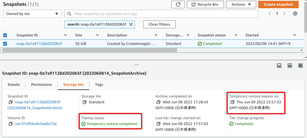The width and height of the screenshot is (307, 138).
Task: Click the Completed snapshot status cell
Action: click(x=210, y=44)
